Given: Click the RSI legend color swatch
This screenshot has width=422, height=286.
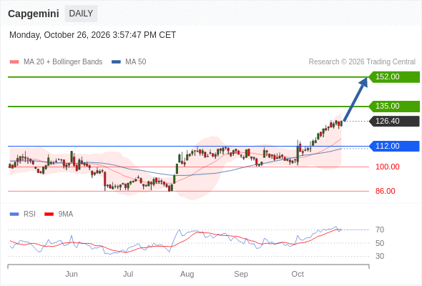Looking at the screenshot, I should tap(14, 214).
